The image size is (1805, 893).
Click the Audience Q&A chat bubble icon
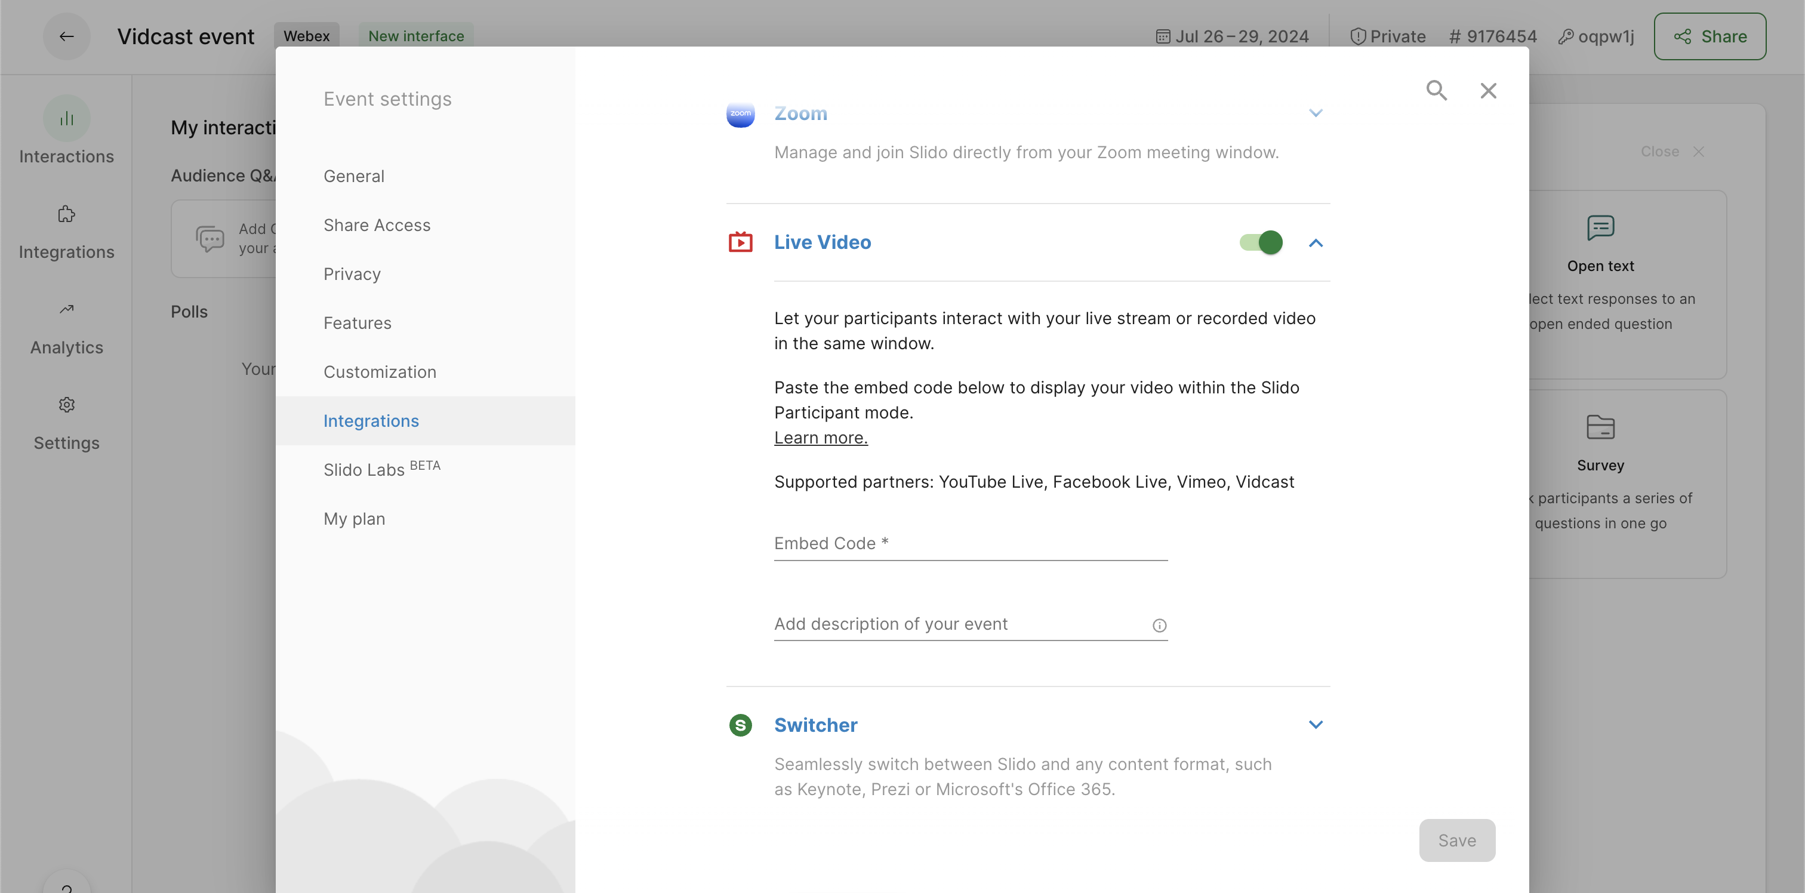click(210, 239)
